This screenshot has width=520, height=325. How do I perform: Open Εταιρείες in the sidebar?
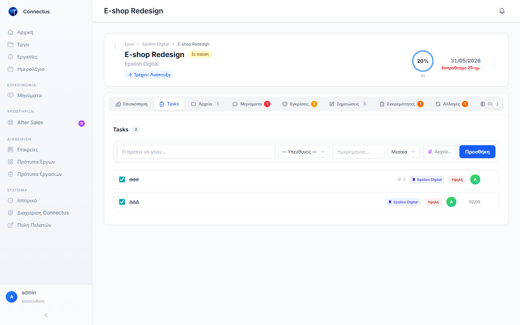coord(46,149)
